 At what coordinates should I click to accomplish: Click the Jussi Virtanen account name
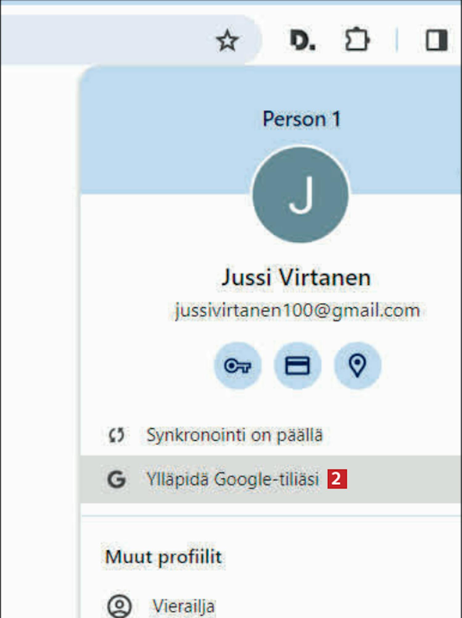coord(296,277)
